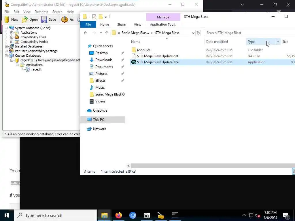Expand Per User Compatibility Settings node
The width and height of the screenshot is (295, 221).
(x=6, y=51)
